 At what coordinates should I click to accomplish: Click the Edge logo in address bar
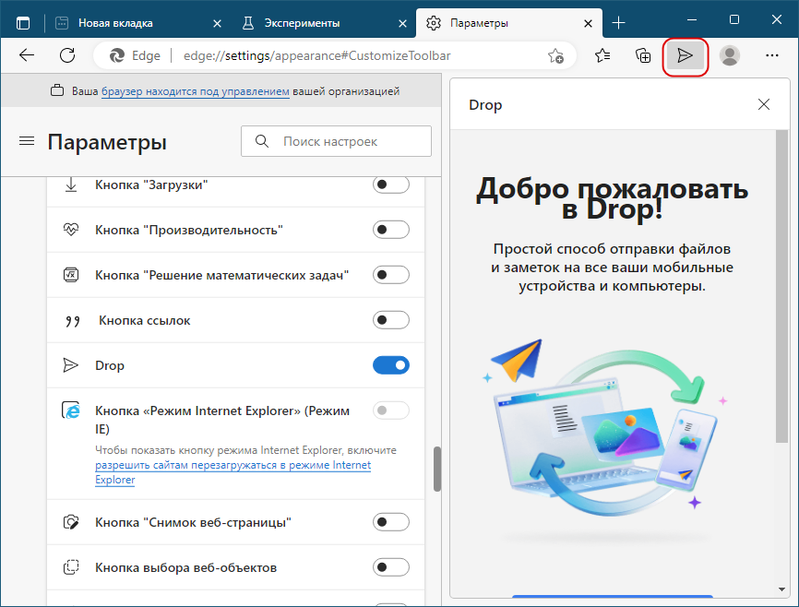[117, 55]
